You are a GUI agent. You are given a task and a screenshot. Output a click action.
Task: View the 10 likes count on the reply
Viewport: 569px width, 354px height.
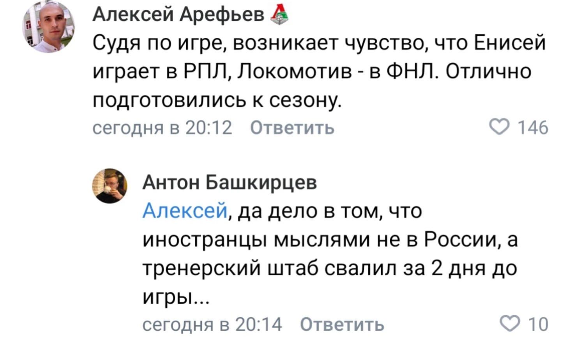pos(538,324)
